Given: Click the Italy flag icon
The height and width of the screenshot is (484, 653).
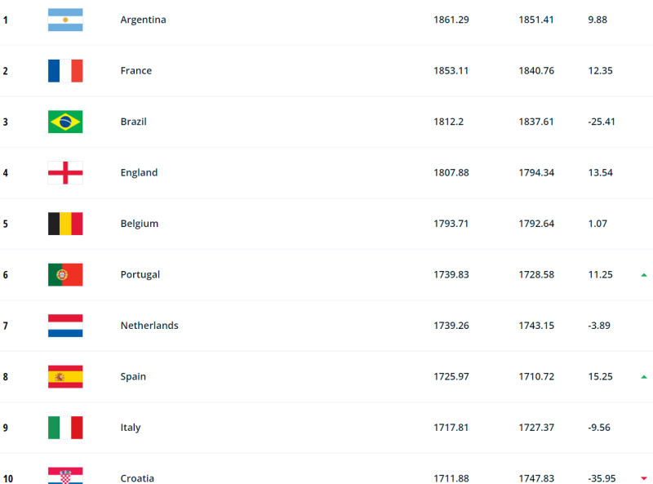Looking at the screenshot, I should (65, 428).
